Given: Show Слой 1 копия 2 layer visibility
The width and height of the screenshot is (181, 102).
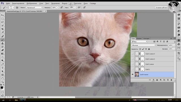Looking at the screenshot, I should (133, 59).
